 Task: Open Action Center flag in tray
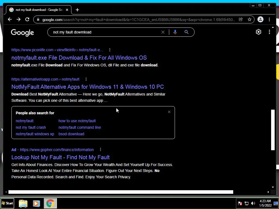click(x=240, y=203)
